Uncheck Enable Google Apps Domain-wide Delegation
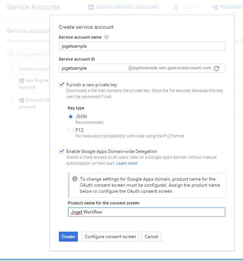This screenshot has width=243, height=262. 62,151
